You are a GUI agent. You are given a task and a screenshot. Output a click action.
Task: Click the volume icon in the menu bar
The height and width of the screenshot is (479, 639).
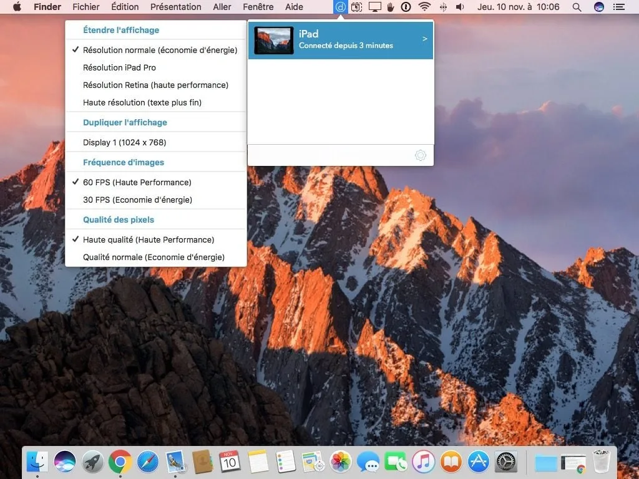(x=459, y=7)
